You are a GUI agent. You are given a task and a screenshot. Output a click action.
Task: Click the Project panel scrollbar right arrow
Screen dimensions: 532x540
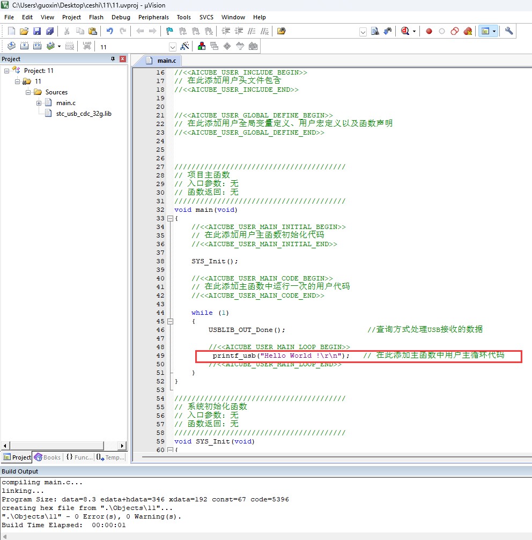click(122, 446)
